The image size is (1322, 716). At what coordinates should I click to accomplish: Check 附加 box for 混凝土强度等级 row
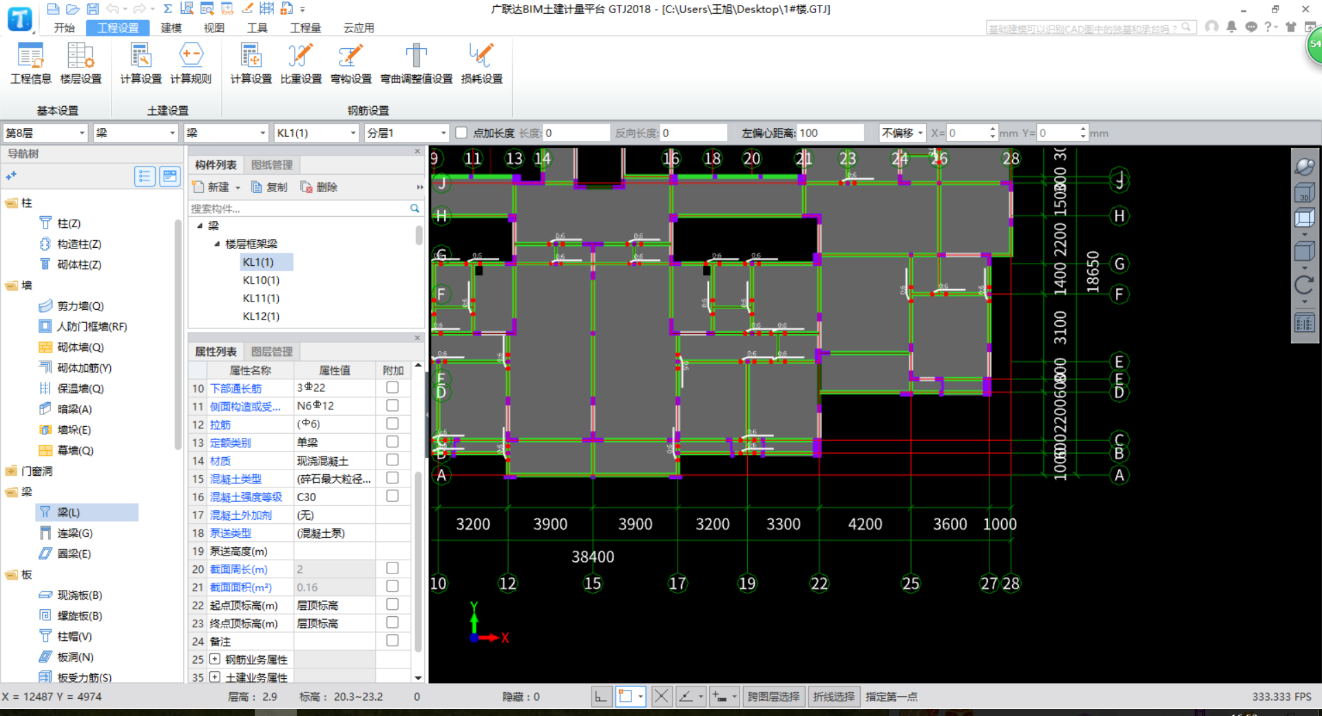(392, 496)
